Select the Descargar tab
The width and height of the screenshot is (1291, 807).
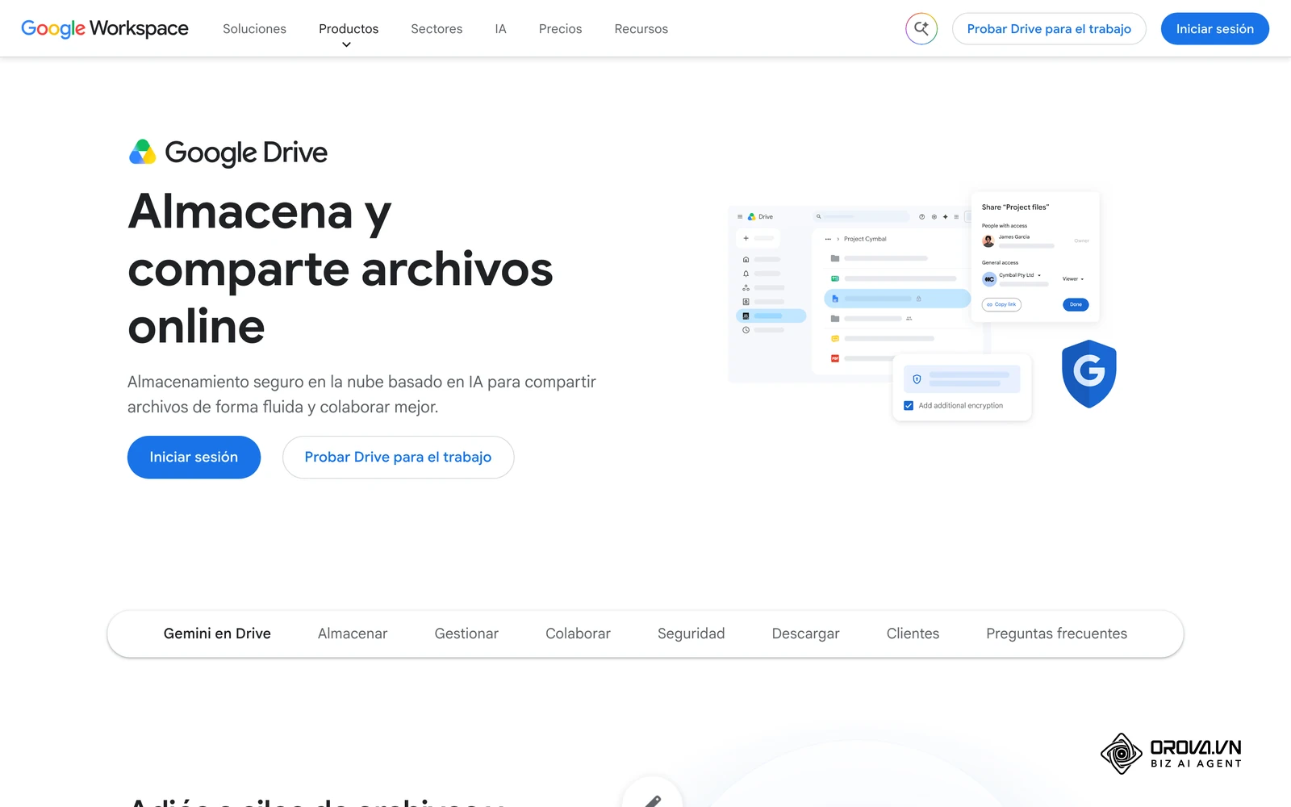pos(805,633)
